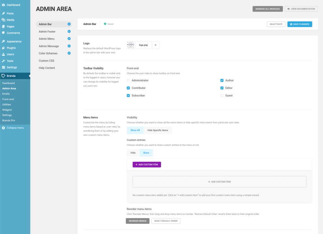Enable toolbar for Administrator role
The width and height of the screenshot is (323, 234).
(x=128, y=80)
